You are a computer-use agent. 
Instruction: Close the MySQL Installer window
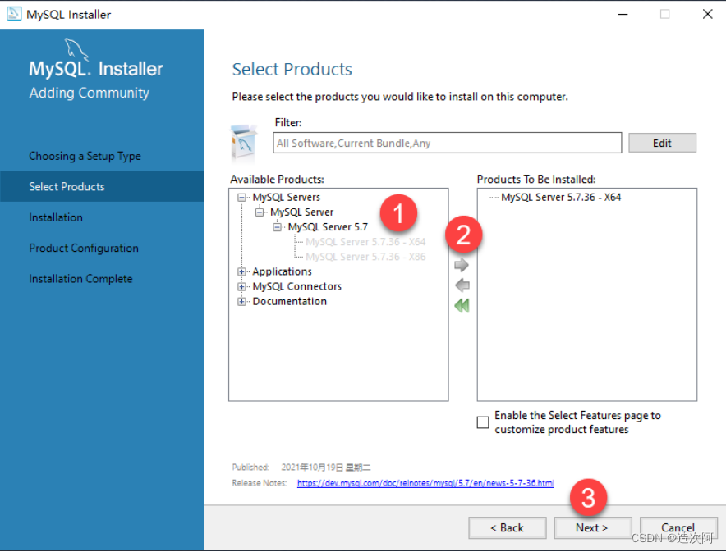[707, 14]
